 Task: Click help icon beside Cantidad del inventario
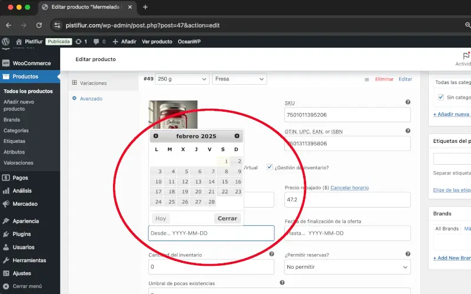271,254
